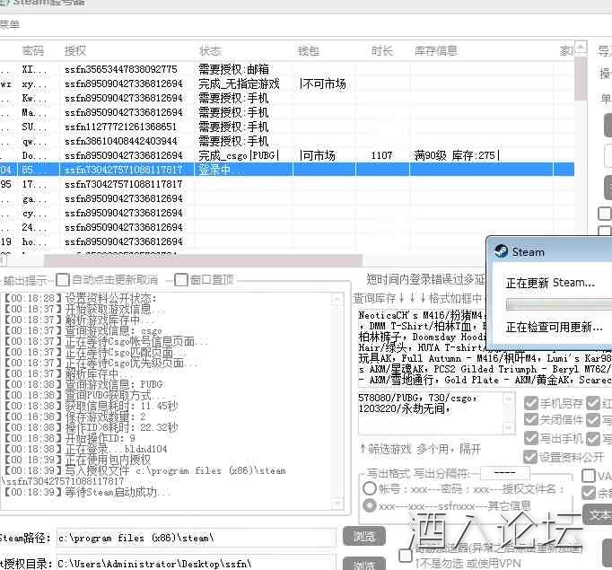Select the row with status 需要授权:邮箱
This screenshot has height=570, width=612.
coord(287,69)
